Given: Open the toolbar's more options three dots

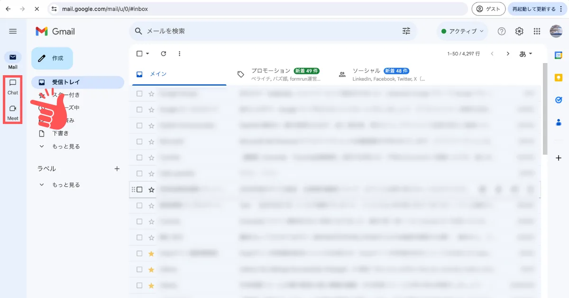Looking at the screenshot, I should pyautogui.click(x=179, y=53).
